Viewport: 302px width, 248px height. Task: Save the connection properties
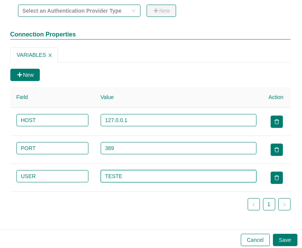point(285,240)
